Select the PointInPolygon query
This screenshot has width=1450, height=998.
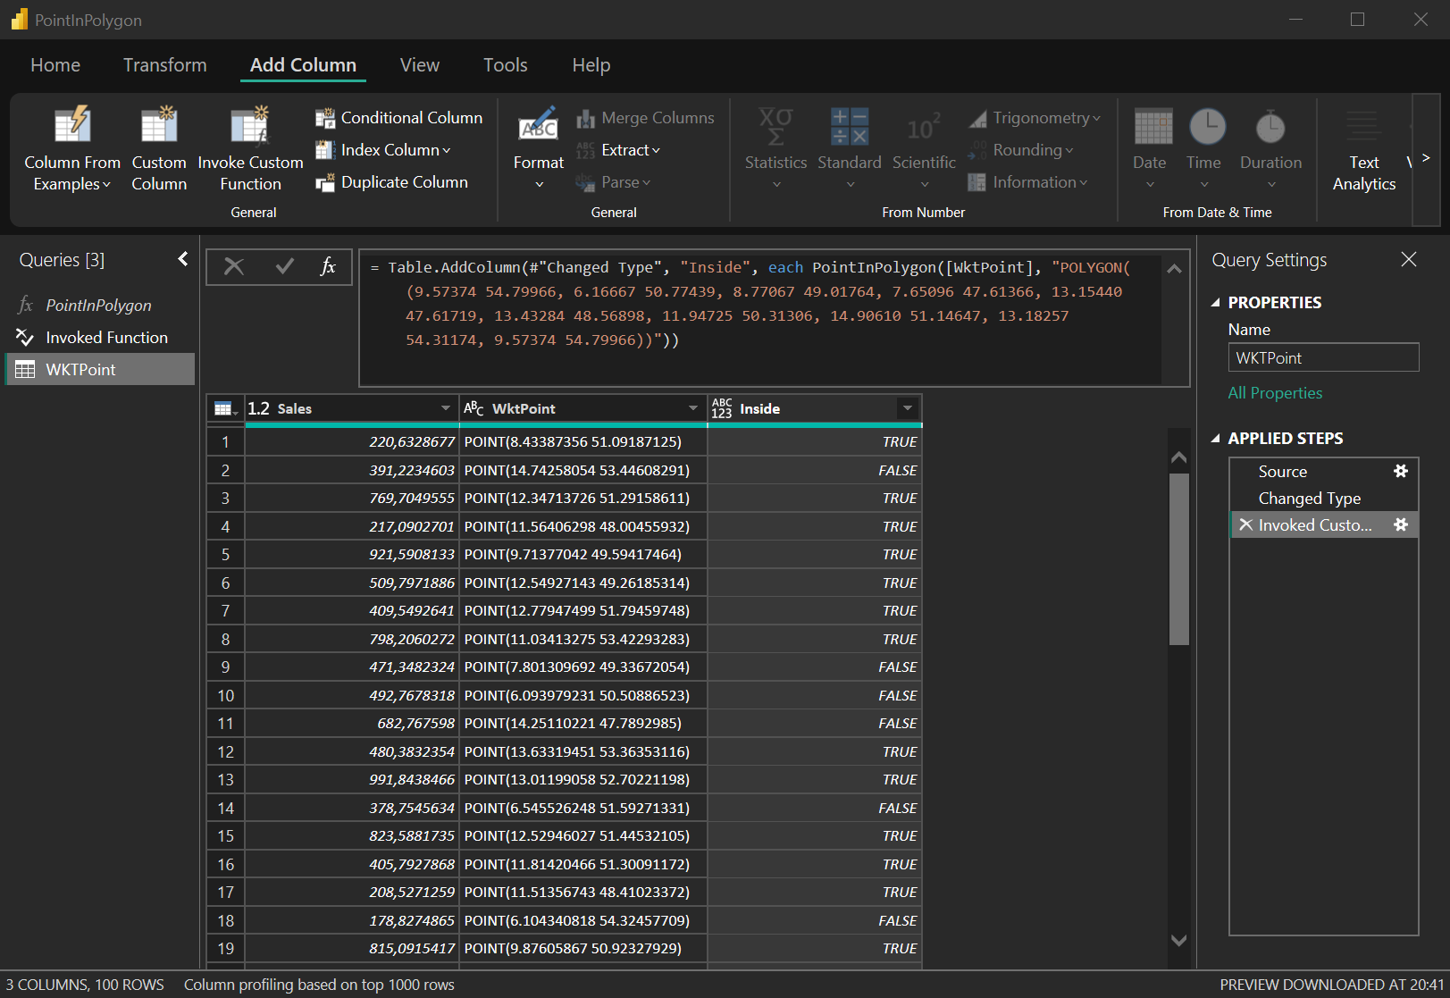100,306
